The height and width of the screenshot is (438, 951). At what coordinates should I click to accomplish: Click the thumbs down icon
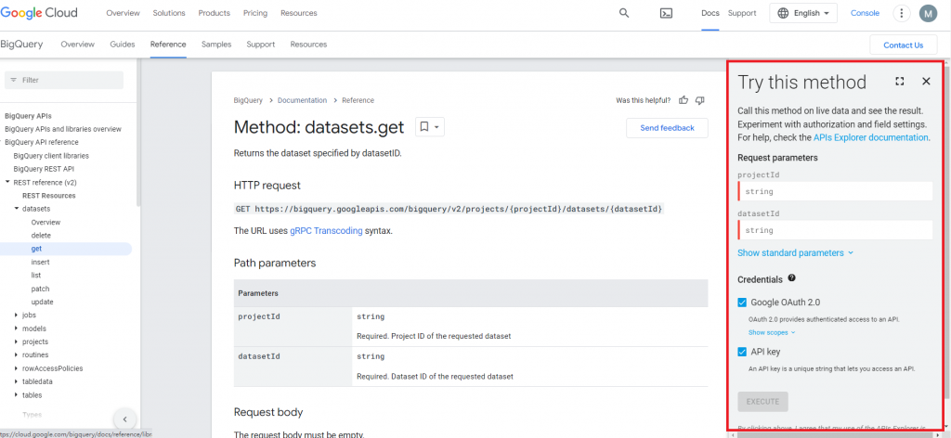tap(700, 100)
